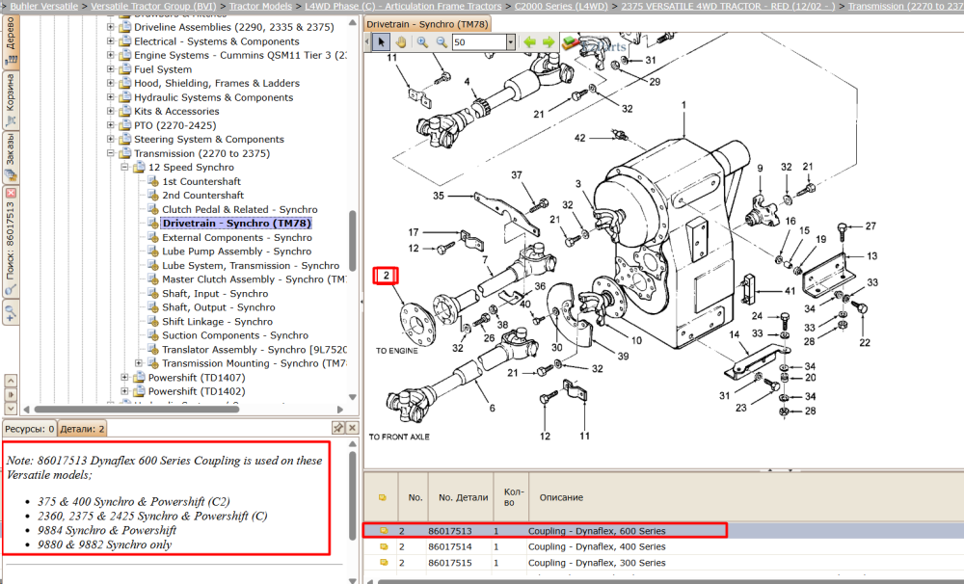Open Shift Linkage - Synchro
The image size is (964, 584).
(217, 322)
